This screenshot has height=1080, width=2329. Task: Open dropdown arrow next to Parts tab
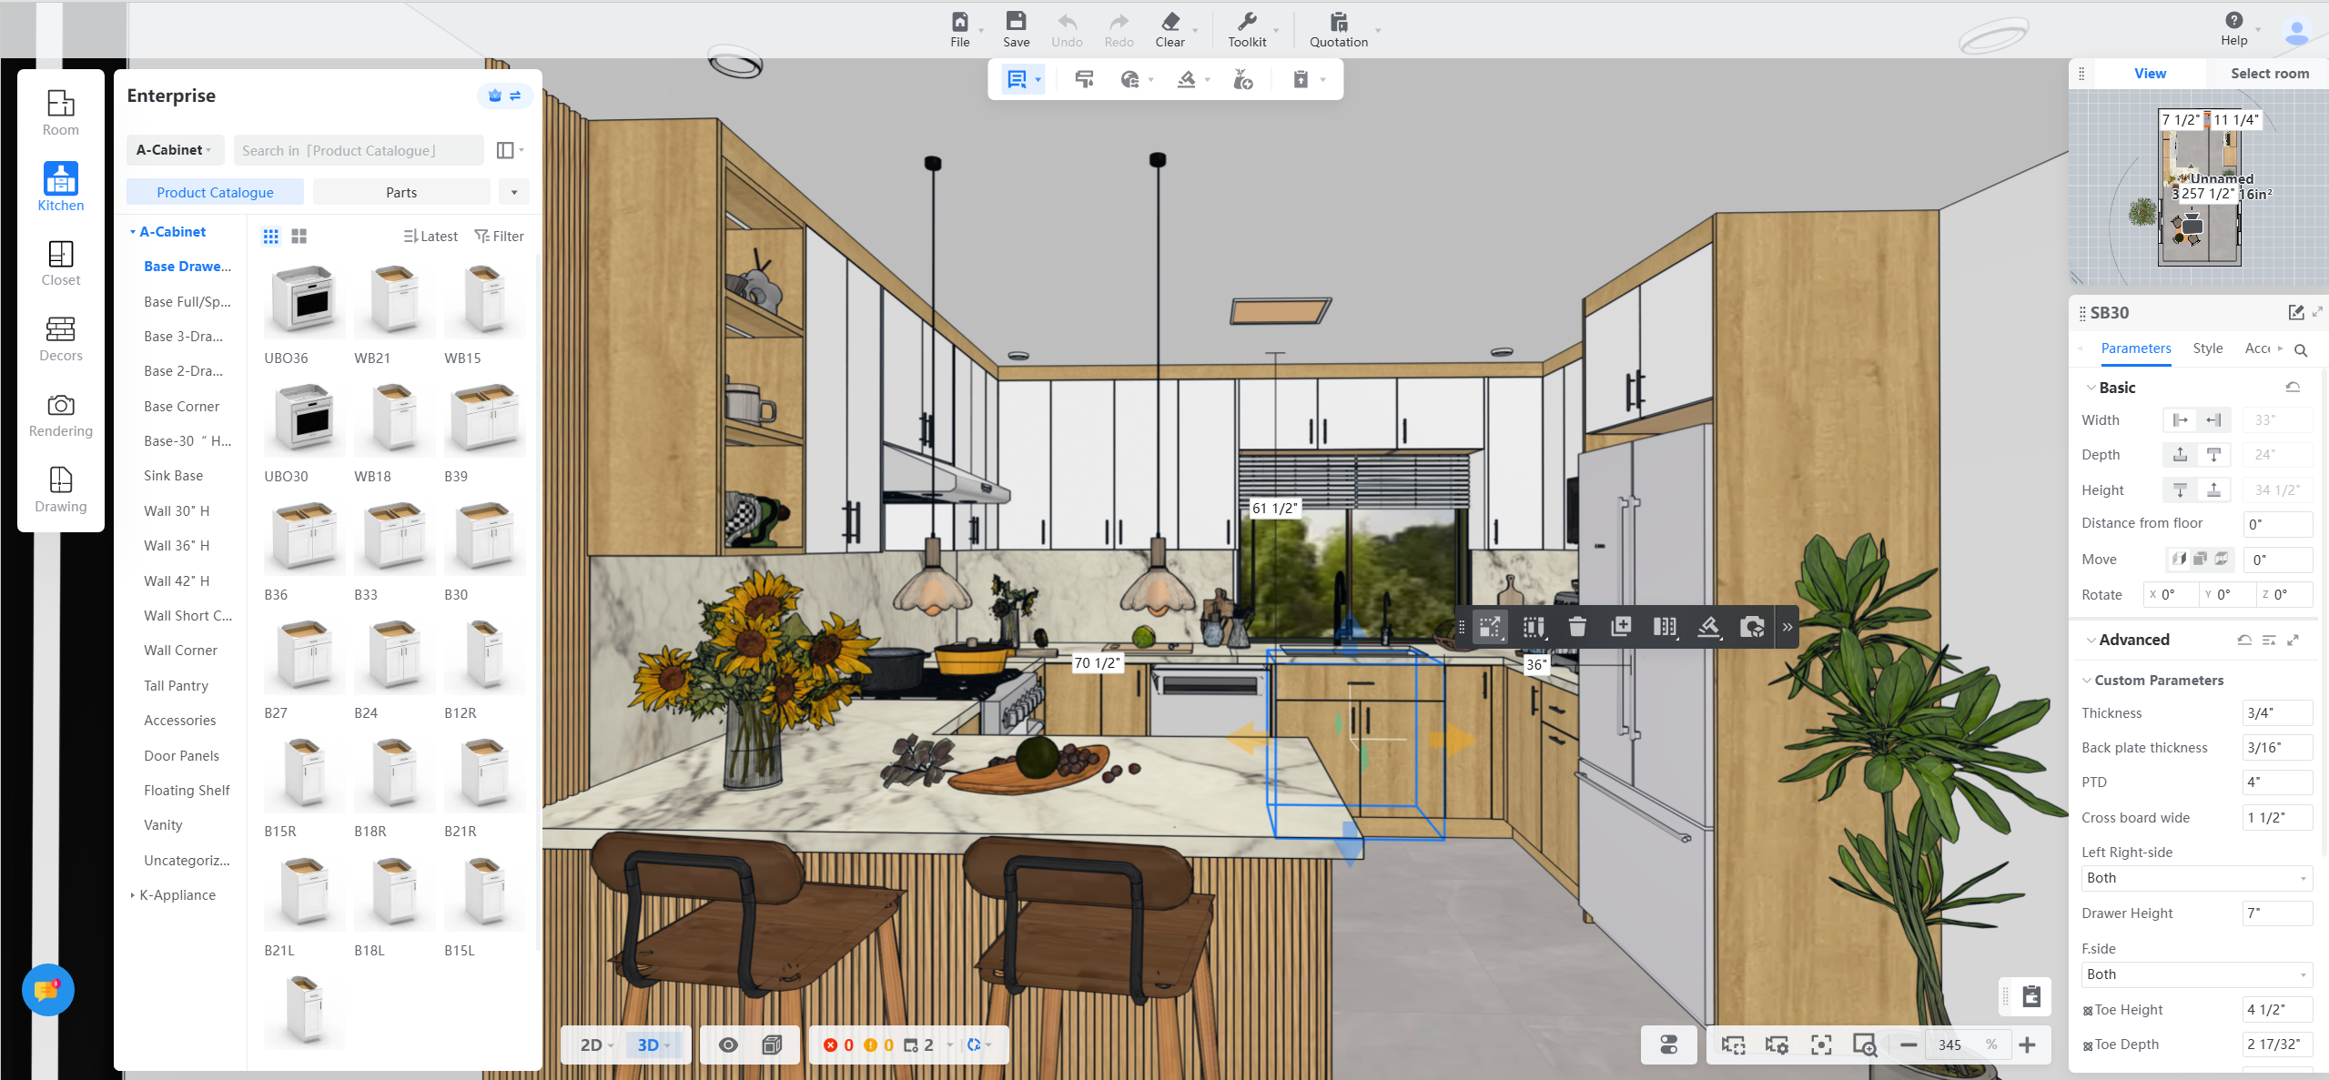(x=514, y=192)
